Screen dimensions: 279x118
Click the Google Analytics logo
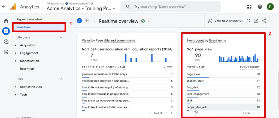coord(13,7)
